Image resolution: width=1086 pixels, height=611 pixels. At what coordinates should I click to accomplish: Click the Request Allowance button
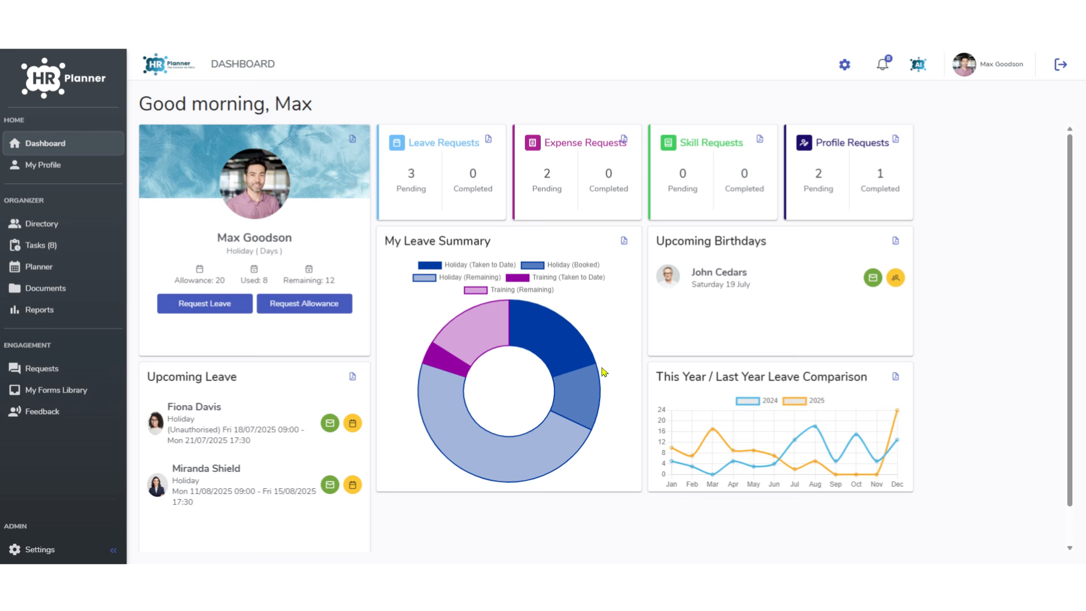[304, 304]
